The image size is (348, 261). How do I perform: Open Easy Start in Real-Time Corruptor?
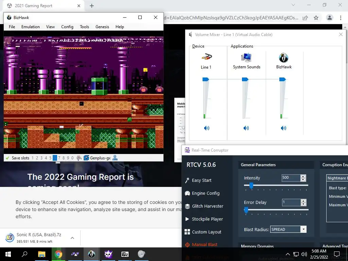click(x=202, y=180)
